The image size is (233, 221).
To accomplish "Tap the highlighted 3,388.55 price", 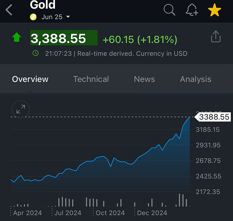I will [63, 38].
